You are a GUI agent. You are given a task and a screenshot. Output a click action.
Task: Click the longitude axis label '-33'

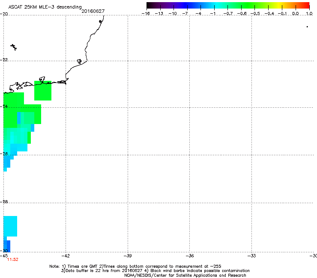[x=252, y=256]
